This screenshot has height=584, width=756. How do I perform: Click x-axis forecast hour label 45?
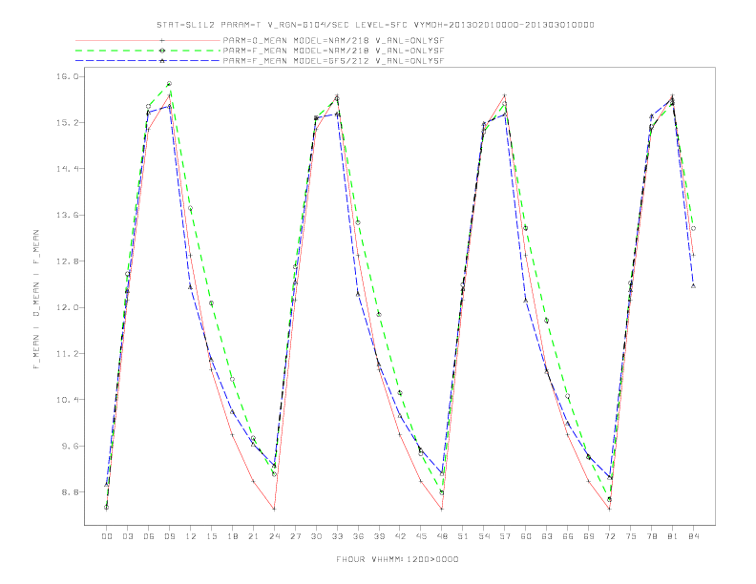(421, 536)
